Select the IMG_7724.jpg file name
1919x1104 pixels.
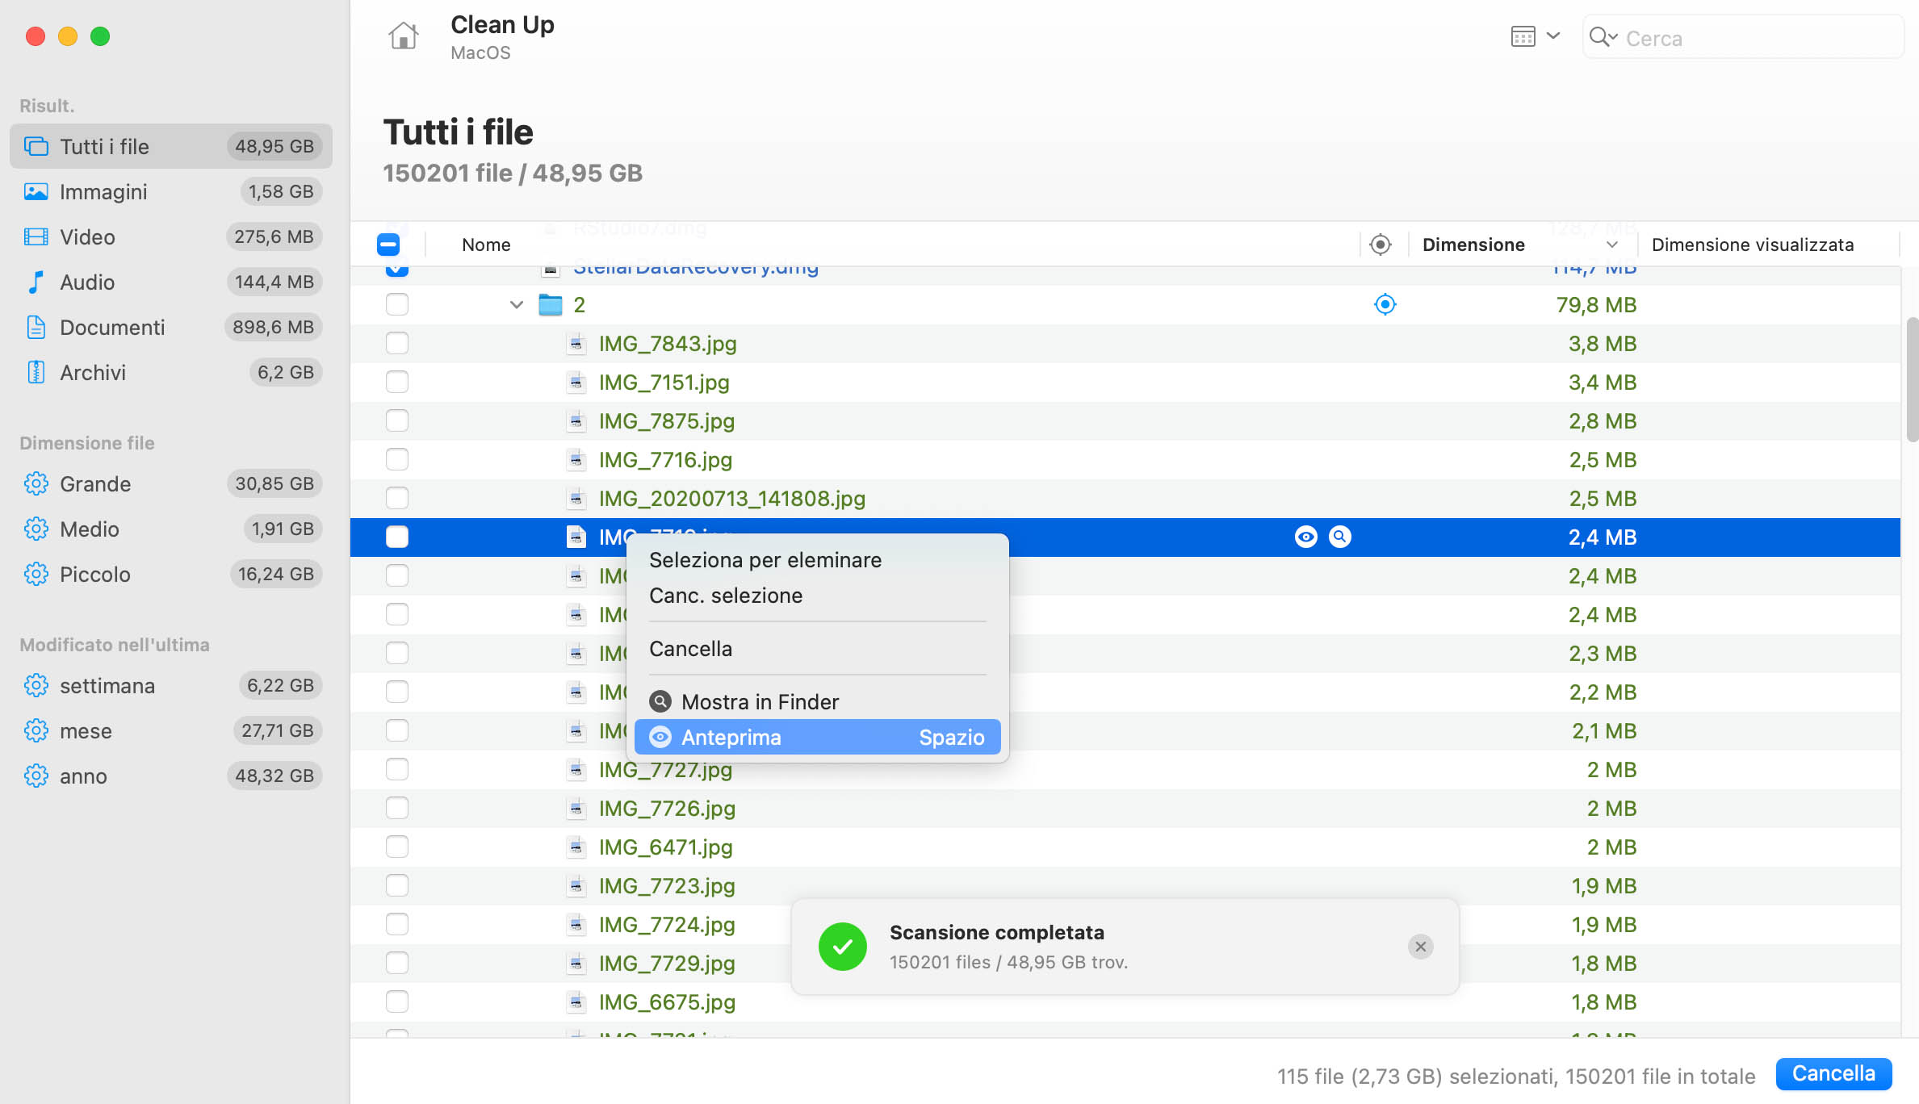pos(667,924)
